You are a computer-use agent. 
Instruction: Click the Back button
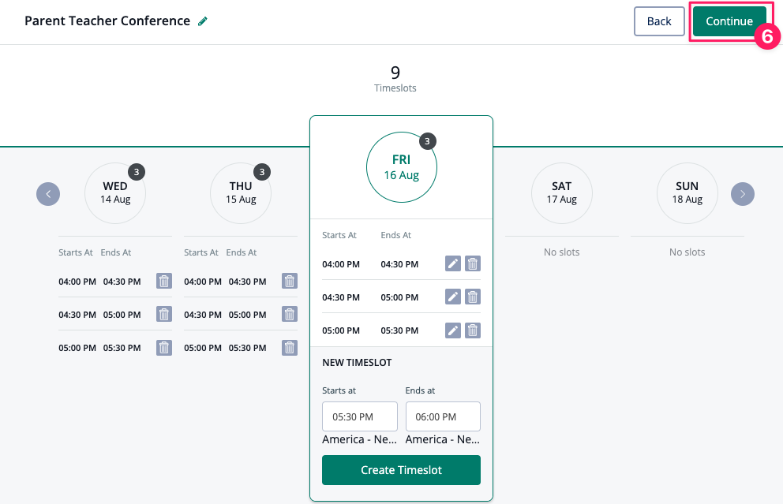(x=659, y=21)
